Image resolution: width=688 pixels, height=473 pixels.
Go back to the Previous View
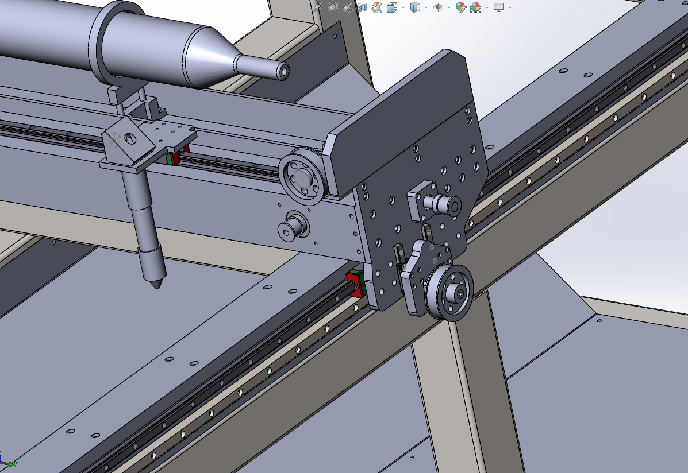348,7
